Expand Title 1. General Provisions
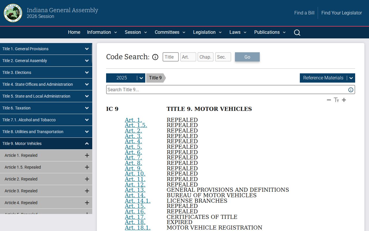Viewport: 369px width, 231px height. pos(46,49)
